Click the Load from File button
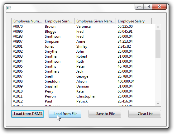This screenshot has width=177, height=134. pyautogui.click(x=65, y=114)
